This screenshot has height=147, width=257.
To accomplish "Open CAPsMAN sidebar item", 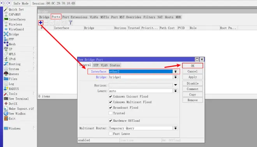I will click(x=14, y=14).
